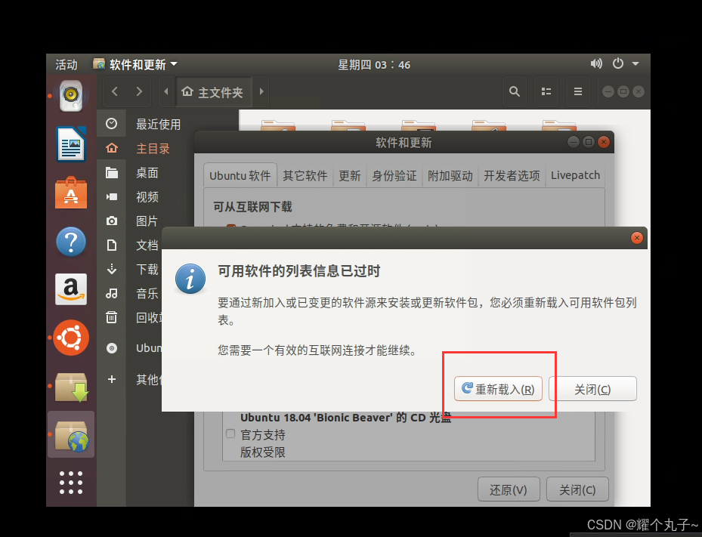The image size is (702, 537).
Task: Open the clock 星期四 03:46
Action: point(374,64)
